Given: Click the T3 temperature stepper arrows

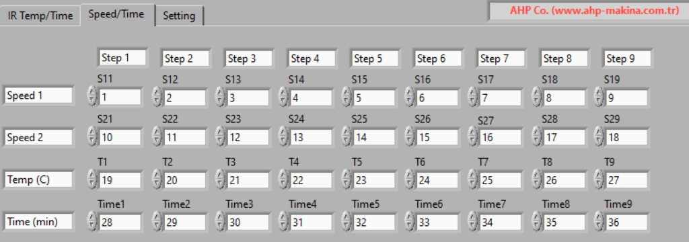Looking at the screenshot, I should pyautogui.click(x=219, y=179).
